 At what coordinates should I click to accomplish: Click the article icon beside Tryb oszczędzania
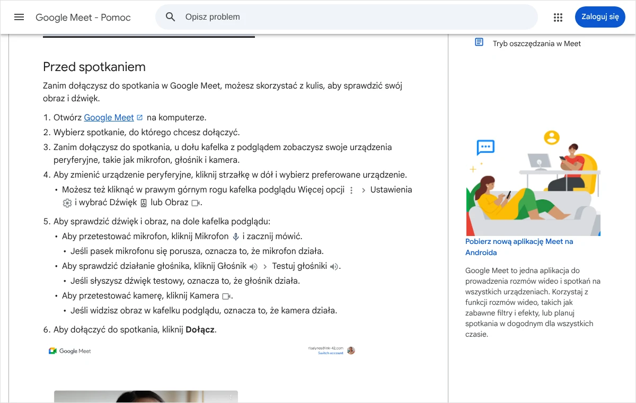[x=479, y=42]
